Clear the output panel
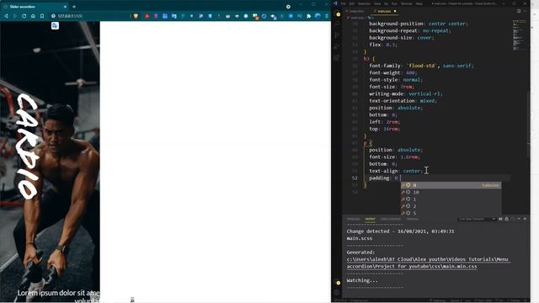539x303 pixels. (x=500, y=219)
